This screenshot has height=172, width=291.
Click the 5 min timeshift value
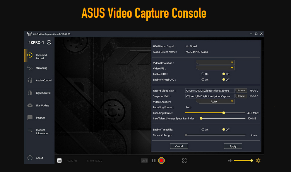[254, 135]
